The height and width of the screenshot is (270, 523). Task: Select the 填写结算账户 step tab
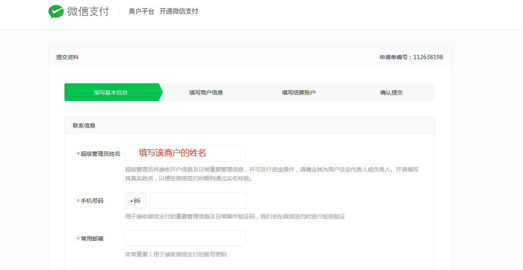tap(299, 93)
